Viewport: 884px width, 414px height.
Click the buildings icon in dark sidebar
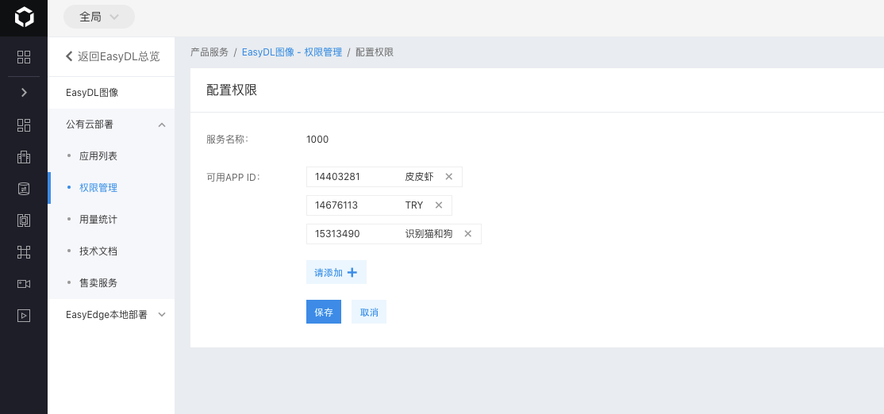click(24, 157)
